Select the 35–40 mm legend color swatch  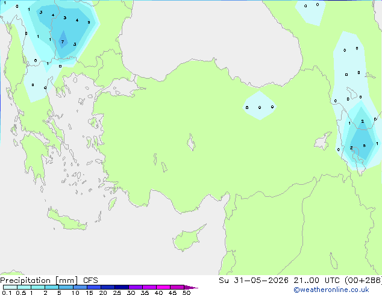149,287
